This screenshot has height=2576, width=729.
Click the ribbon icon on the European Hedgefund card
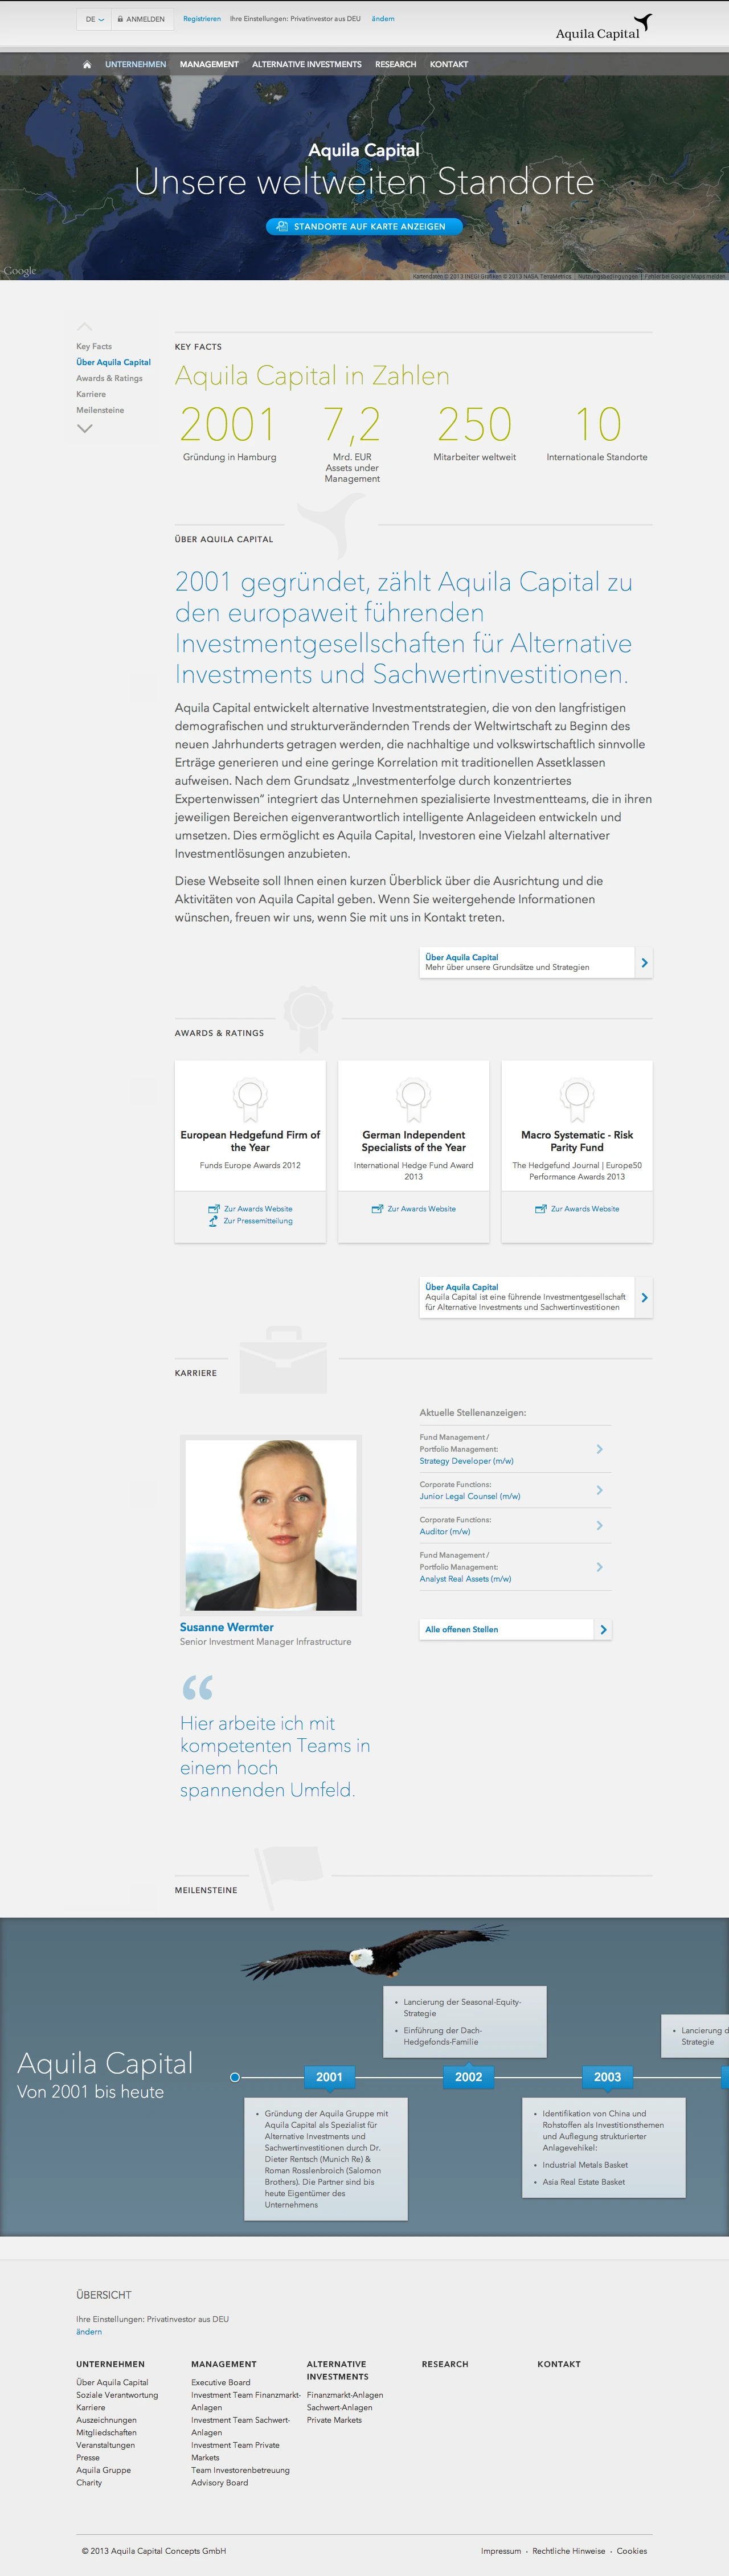250,1100
